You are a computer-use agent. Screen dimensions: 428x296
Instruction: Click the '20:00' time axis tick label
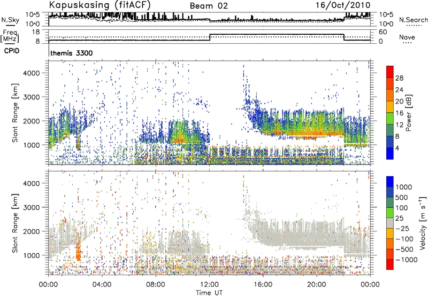316,285
